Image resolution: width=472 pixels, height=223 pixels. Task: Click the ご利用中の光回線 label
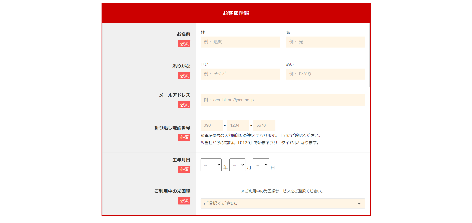click(172, 191)
